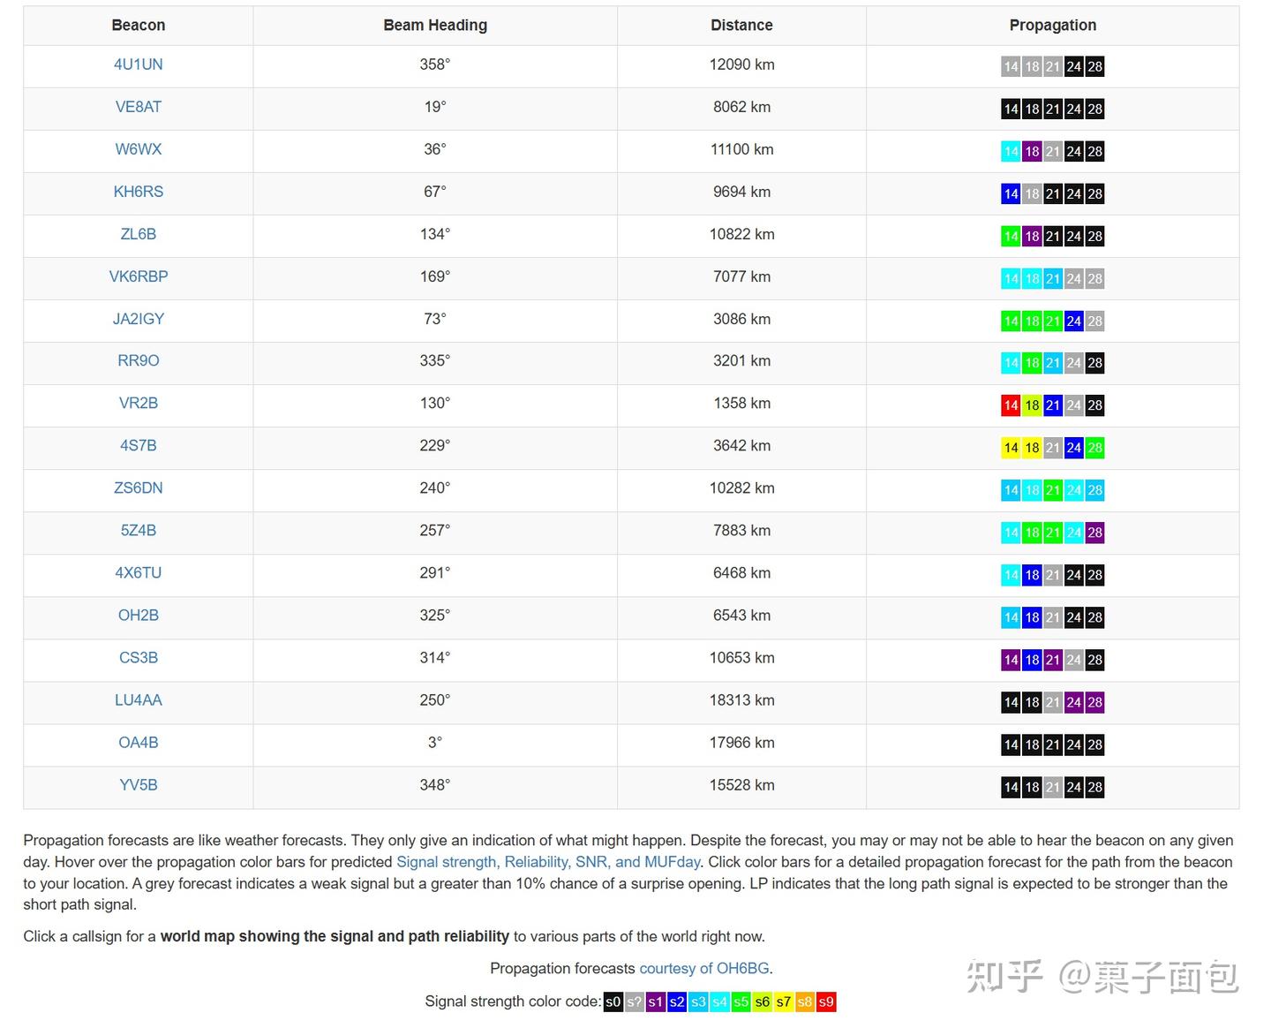This screenshot has height=1028, width=1271.
Task: Click the purple 18 bar in W6WX row
Action: click(1032, 151)
